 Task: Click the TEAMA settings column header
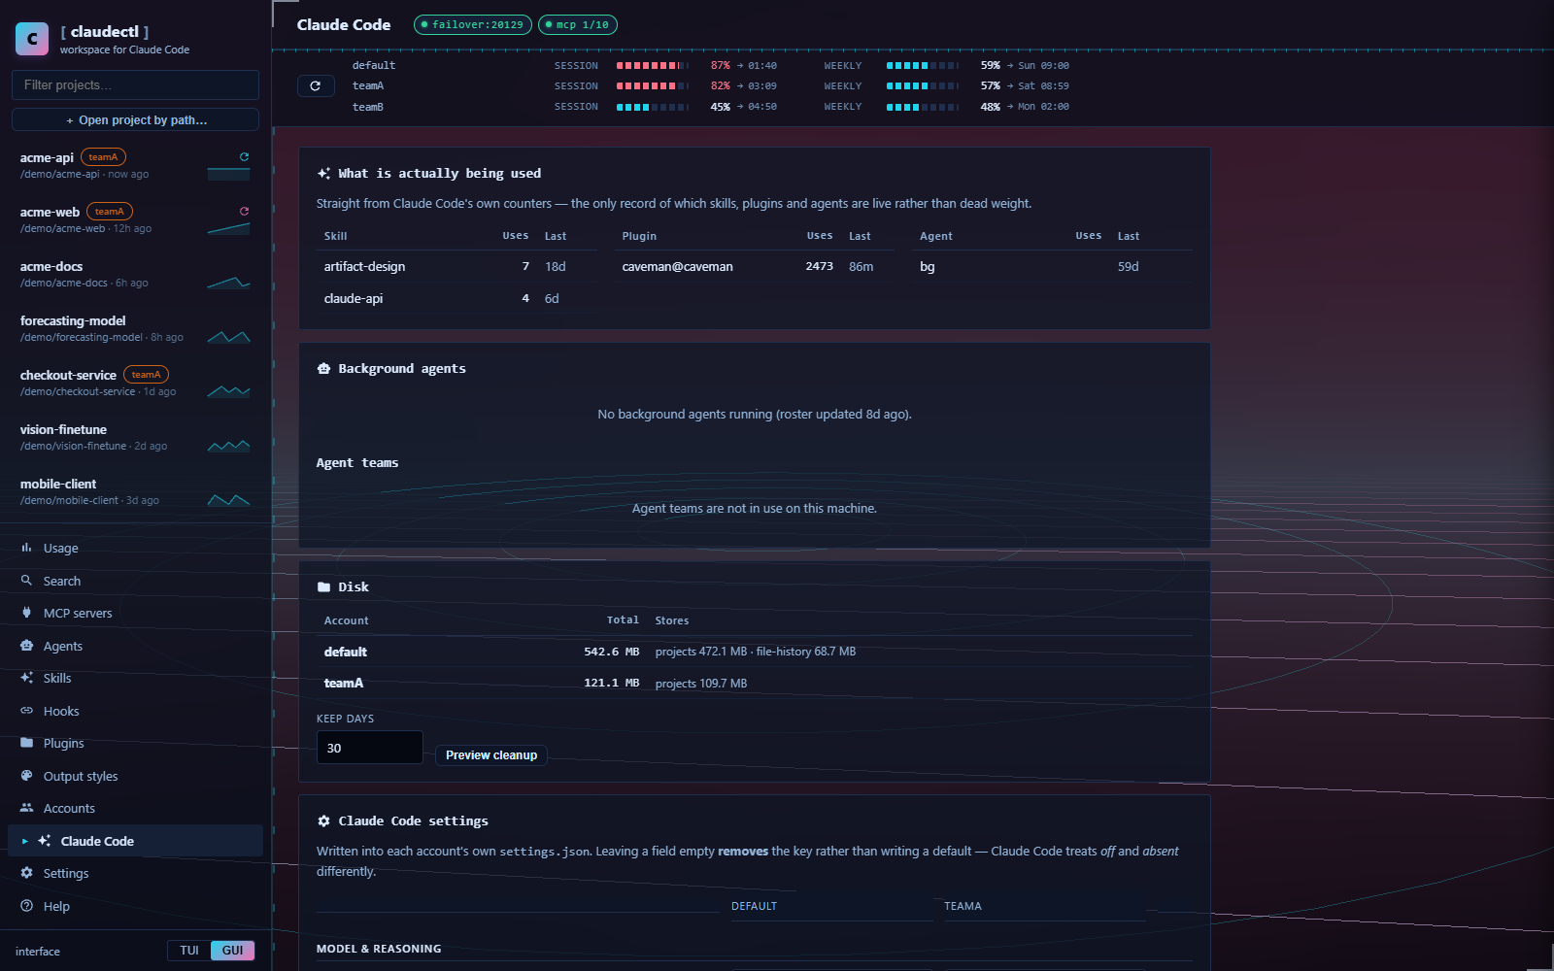pos(963,906)
